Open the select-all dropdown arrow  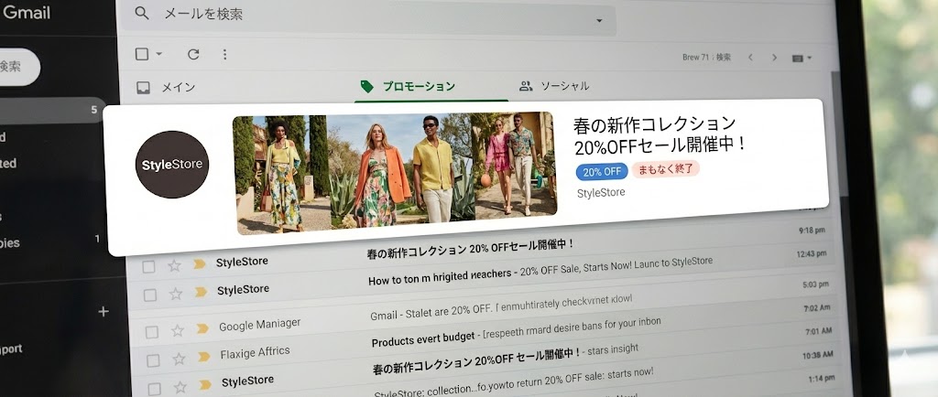pos(159,54)
